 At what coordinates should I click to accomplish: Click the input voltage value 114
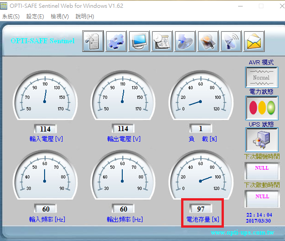point(45,129)
